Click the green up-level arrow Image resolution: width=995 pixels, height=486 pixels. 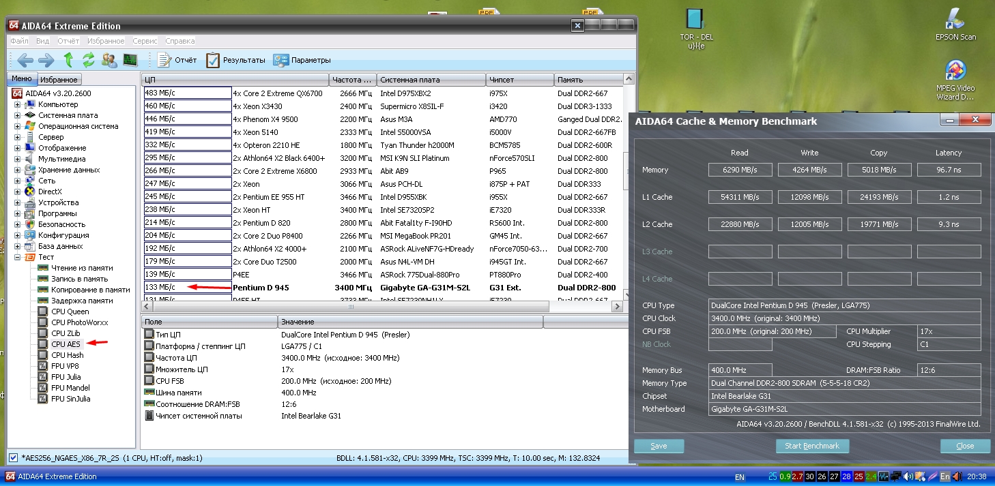point(68,60)
